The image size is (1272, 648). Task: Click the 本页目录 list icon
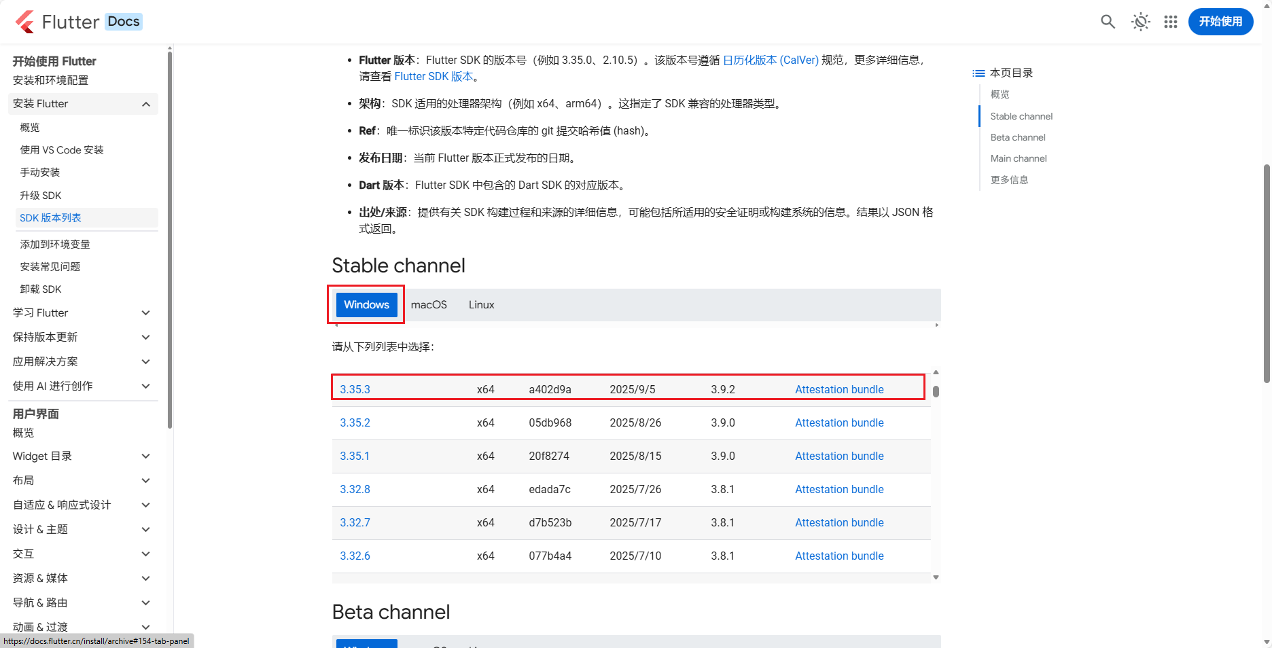click(978, 73)
